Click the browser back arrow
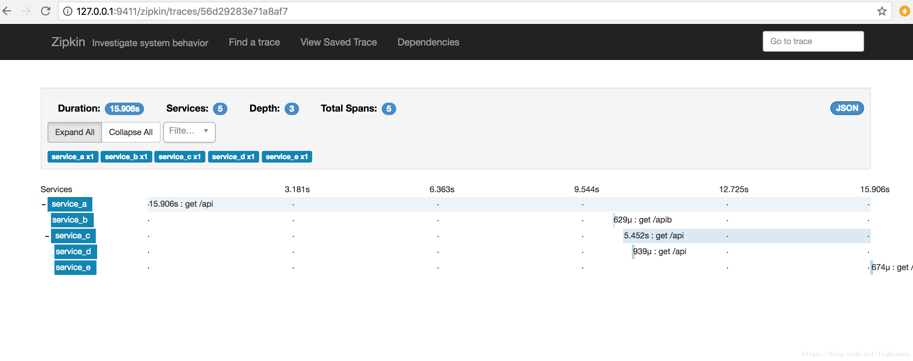Screen dimensions: 913x361 pyautogui.click(x=7, y=11)
